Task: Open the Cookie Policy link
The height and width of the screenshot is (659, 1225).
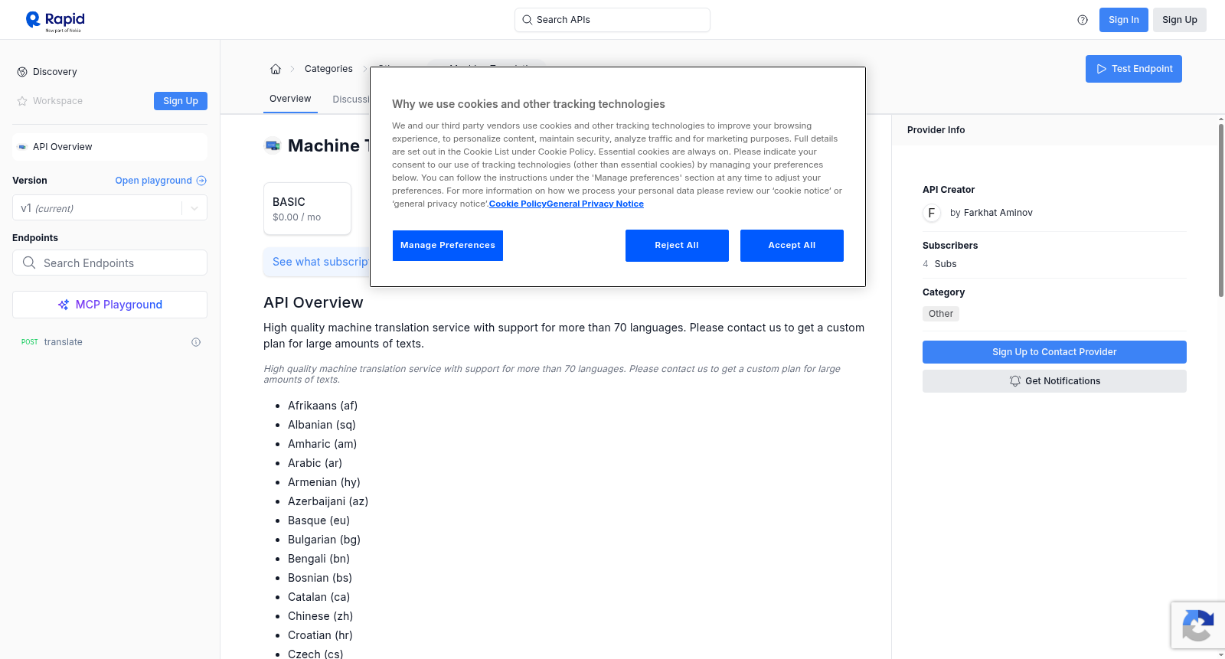Action: pyautogui.click(x=518, y=204)
